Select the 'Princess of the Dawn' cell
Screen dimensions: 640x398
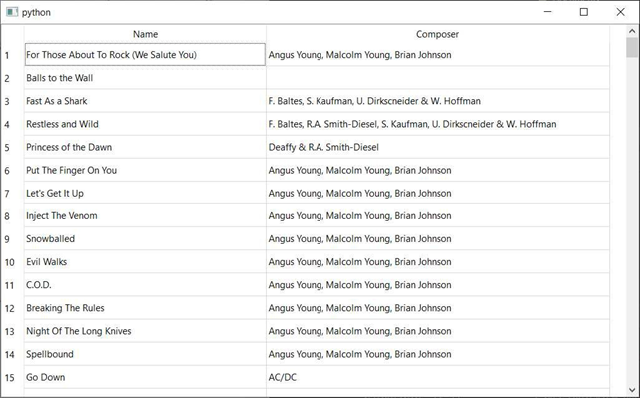click(145, 147)
